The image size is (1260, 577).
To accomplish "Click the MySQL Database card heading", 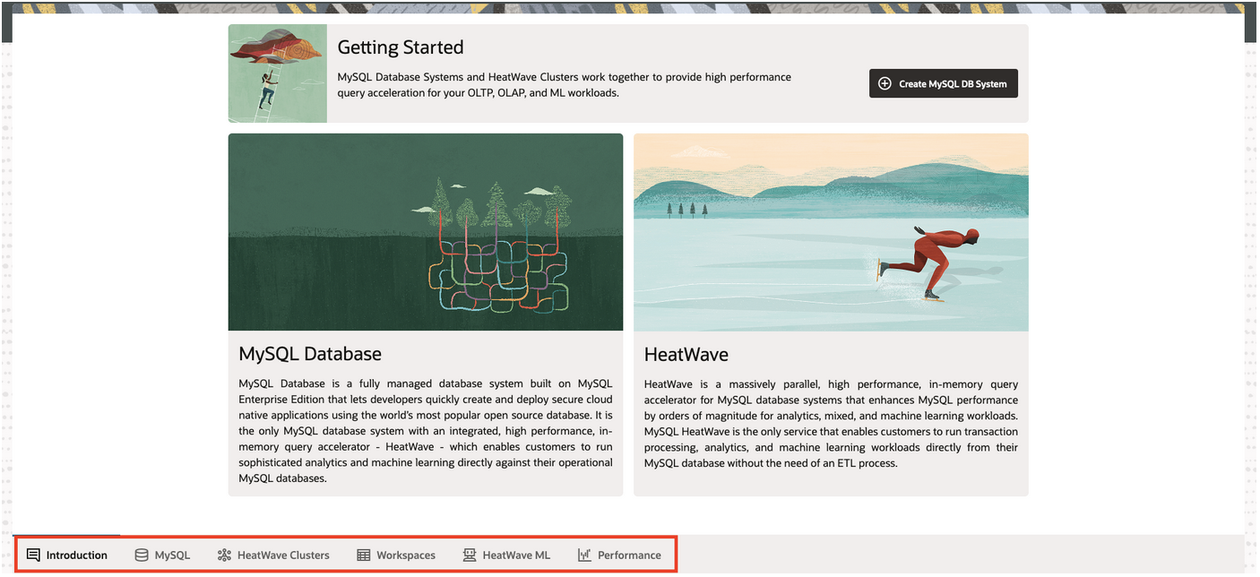I will click(310, 354).
